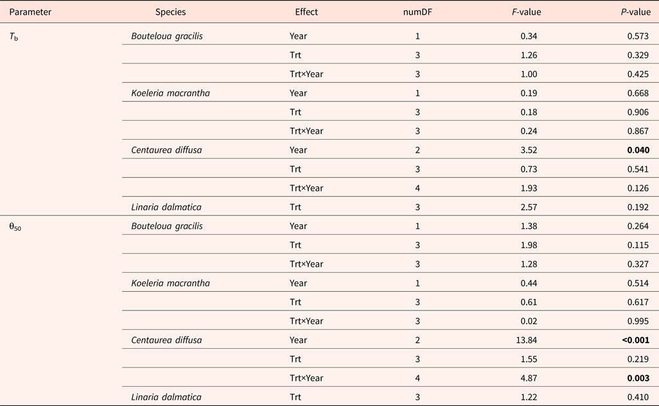
Task: Click the Parameter column header
Action: [x=30, y=12]
